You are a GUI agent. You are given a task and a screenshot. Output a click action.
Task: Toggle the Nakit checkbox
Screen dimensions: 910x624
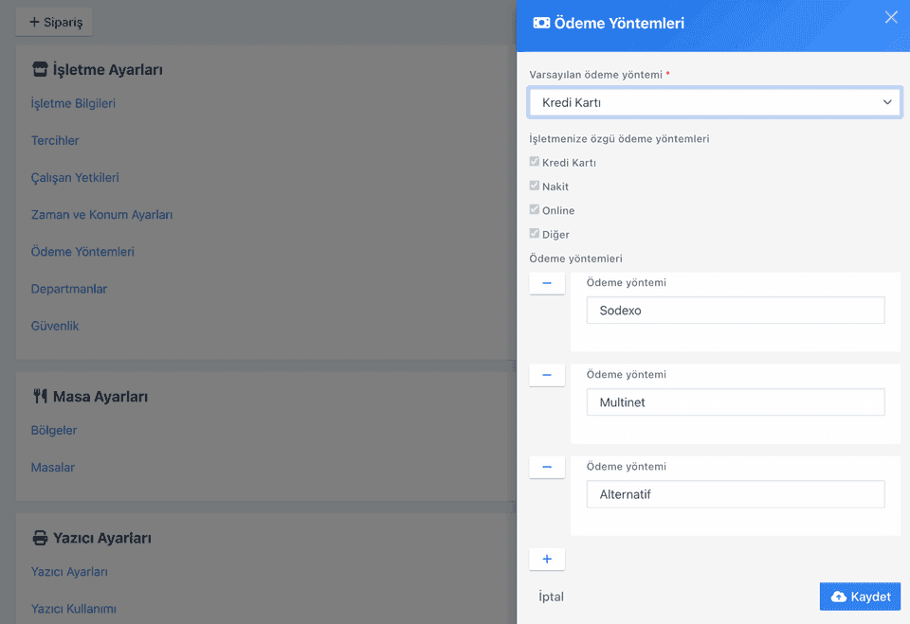coord(535,186)
